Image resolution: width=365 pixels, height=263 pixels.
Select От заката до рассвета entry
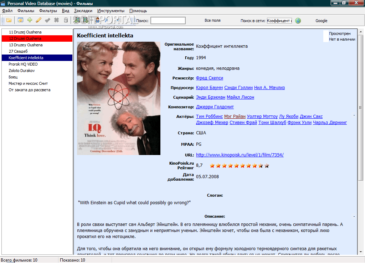coord(37,90)
